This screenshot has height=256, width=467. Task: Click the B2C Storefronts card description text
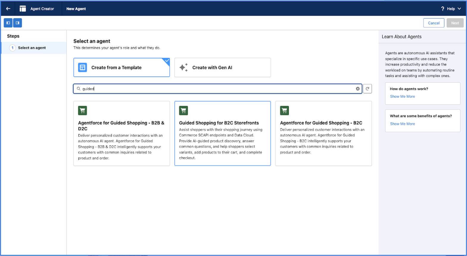coord(221,144)
